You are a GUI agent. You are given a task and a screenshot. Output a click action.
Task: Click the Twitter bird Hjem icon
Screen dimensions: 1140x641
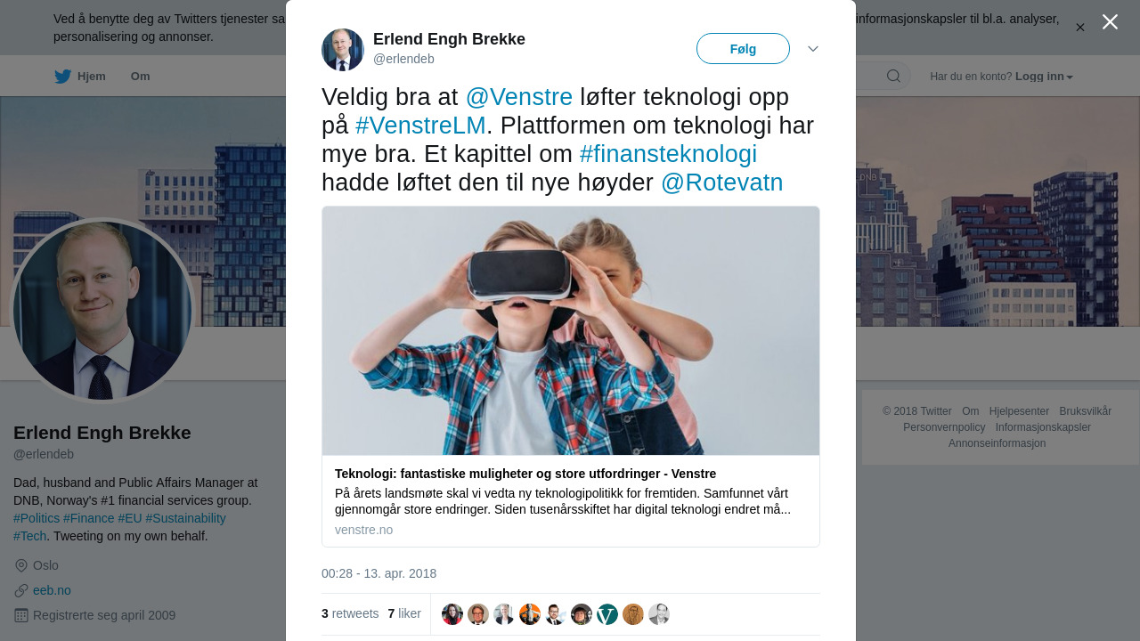(x=62, y=77)
